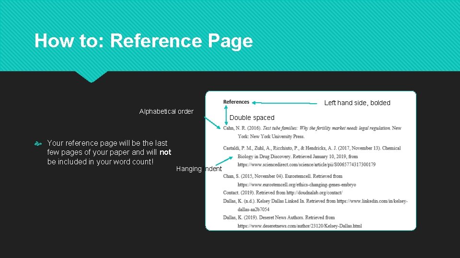Select the Castaldi, P. M. reference entry
This screenshot has height=258, width=460.
click(312, 156)
